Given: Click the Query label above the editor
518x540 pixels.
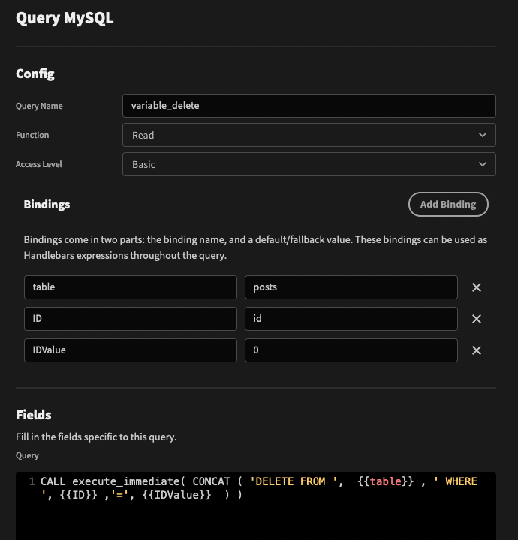Looking at the screenshot, I should click(x=27, y=456).
